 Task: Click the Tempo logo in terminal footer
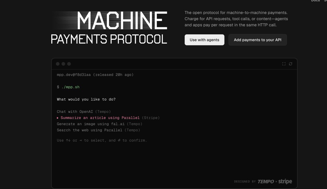point(266,181)
